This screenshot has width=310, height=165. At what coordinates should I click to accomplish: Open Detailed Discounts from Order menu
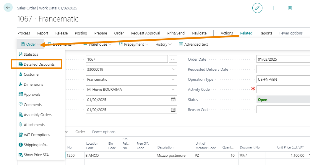click(37, 64)
